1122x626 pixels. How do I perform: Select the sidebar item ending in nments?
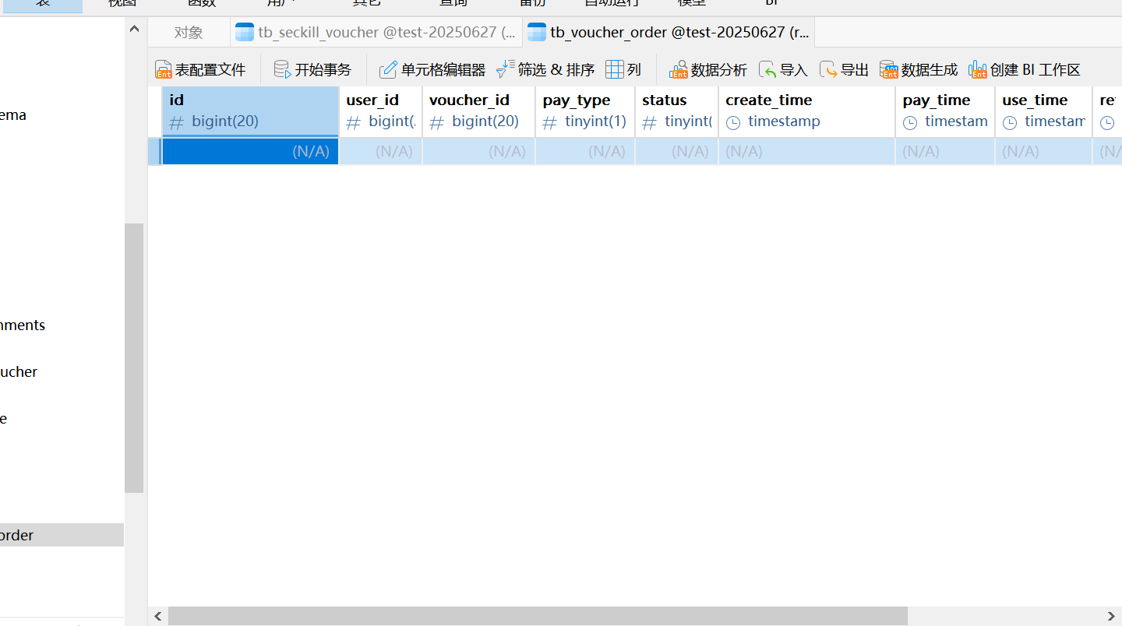click(23, 325)
